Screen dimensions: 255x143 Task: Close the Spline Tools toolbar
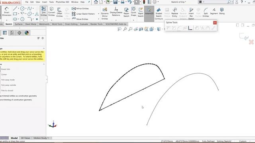[215, 23]
